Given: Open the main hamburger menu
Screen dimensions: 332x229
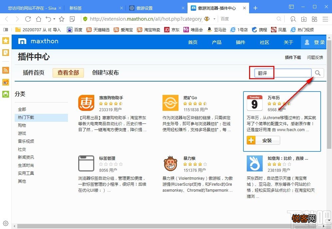Looking at the screenshot, I should tap(325, 19).
